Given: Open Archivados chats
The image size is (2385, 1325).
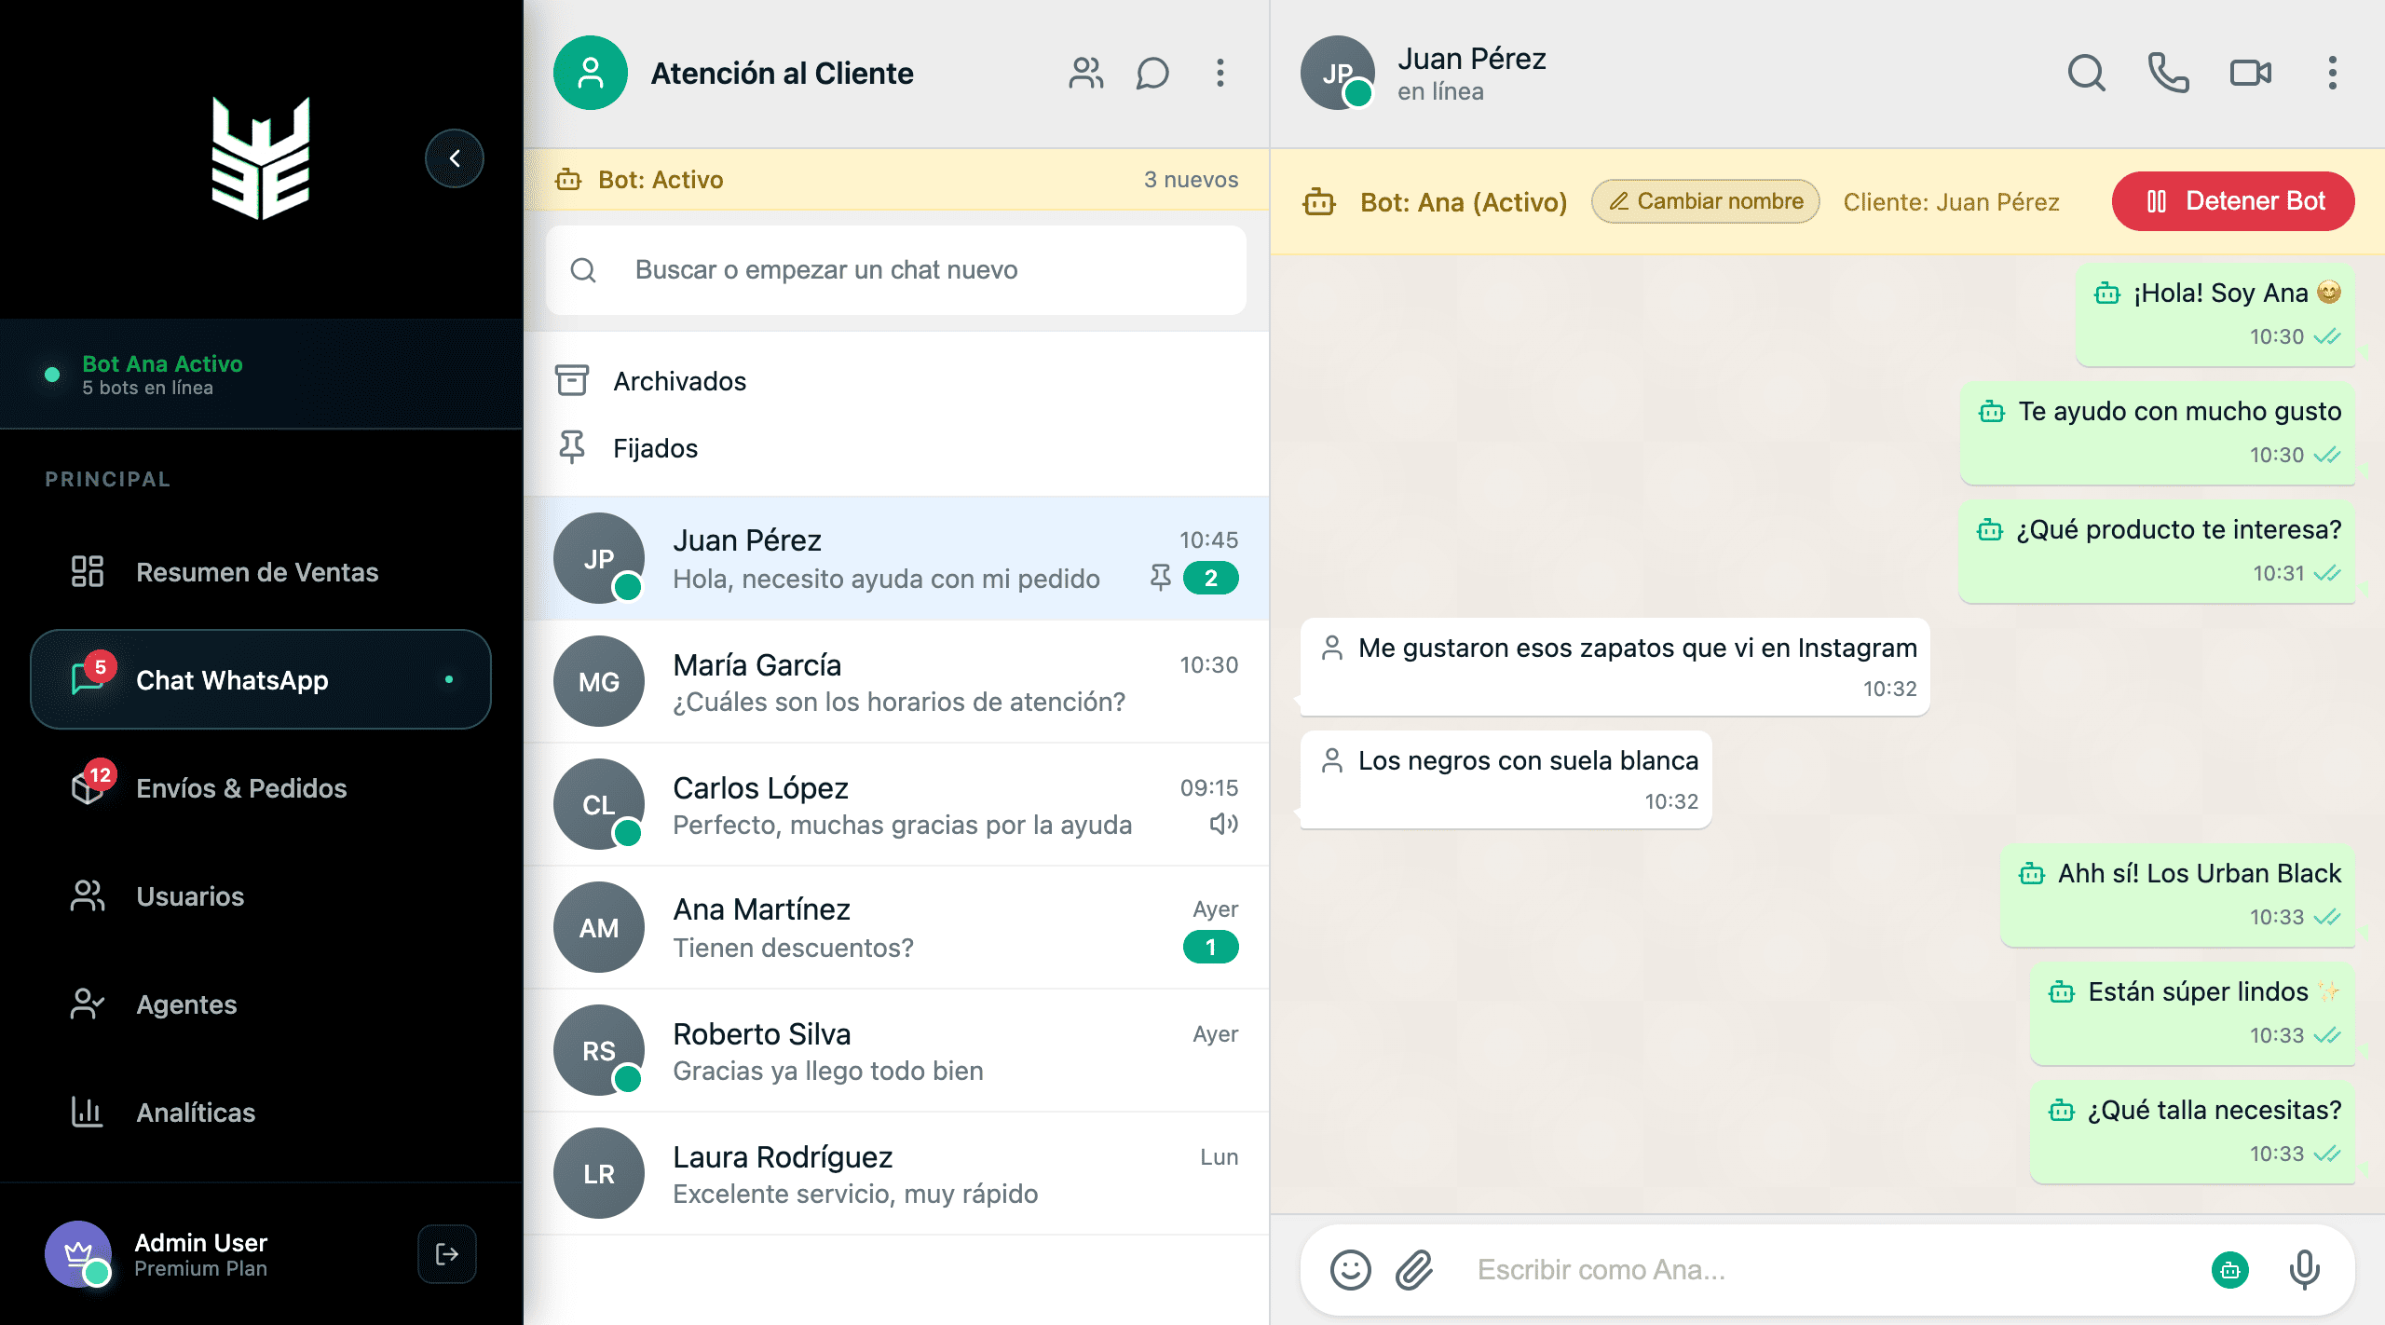Looking at the screenshot, I should point(896,381).
